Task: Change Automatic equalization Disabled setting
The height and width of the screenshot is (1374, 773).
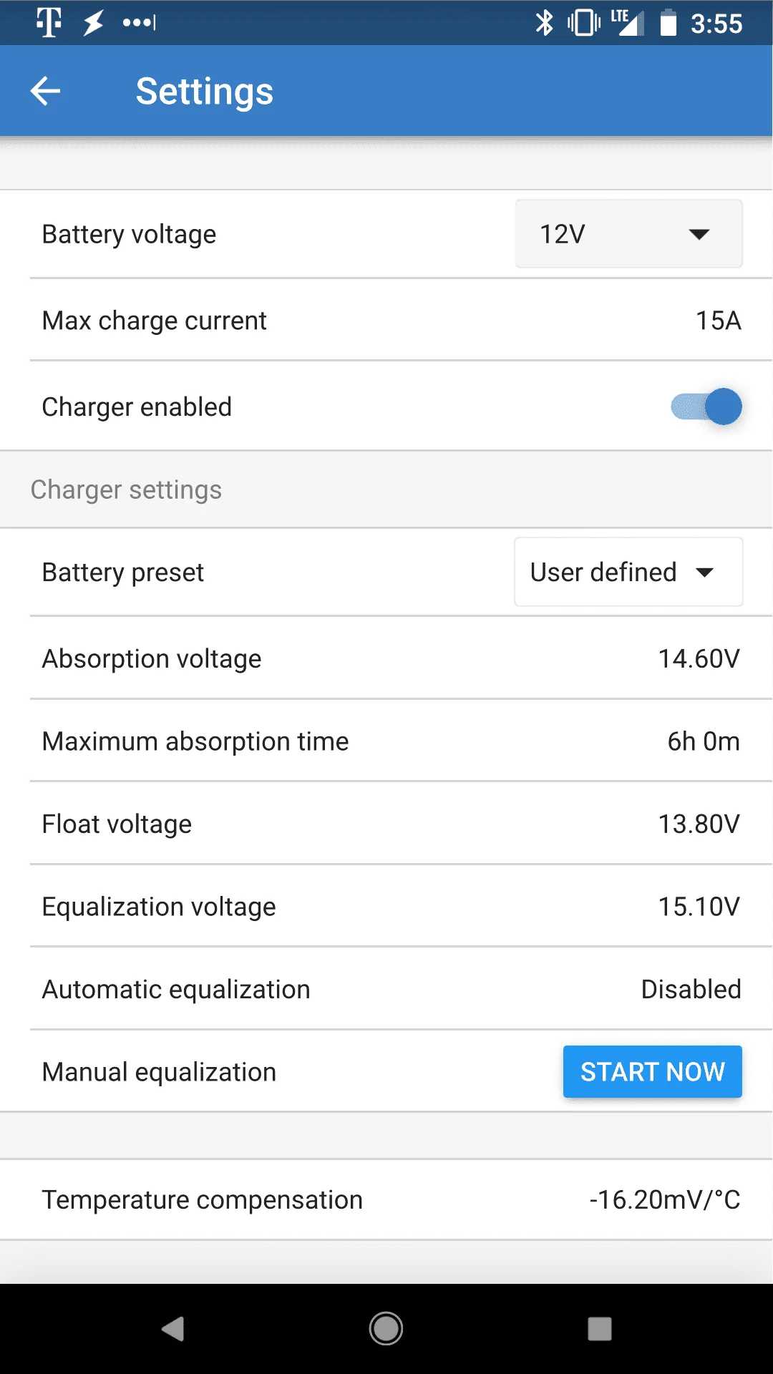Action: click(386, 989)
